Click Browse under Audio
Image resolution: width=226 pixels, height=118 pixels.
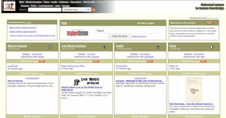tap(134, 54)
